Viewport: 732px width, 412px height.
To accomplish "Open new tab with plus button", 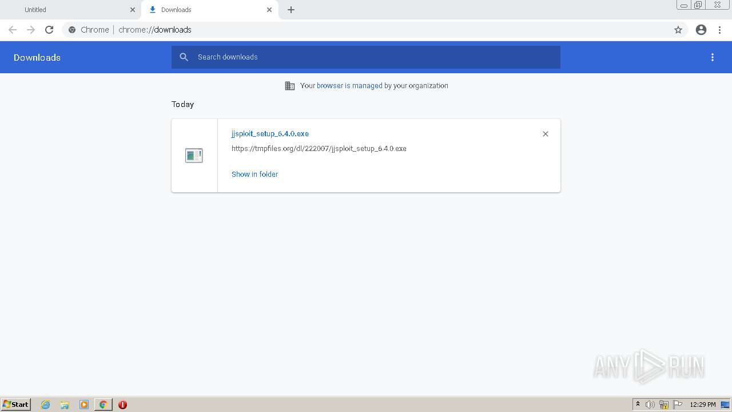I will 291,10.
